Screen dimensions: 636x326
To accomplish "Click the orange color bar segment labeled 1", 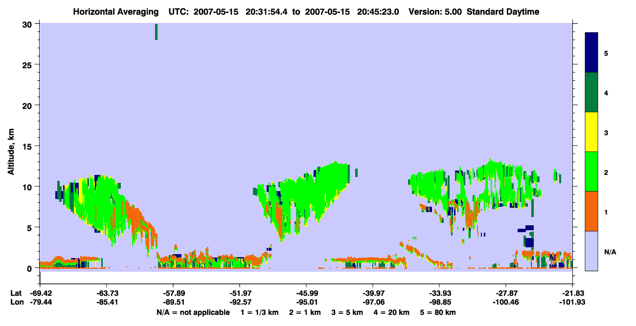I will tap(591, 211).
